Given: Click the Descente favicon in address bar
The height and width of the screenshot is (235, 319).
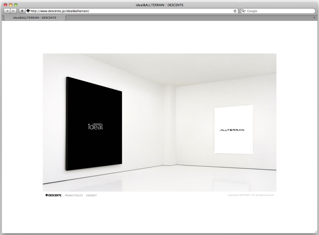Looking at the screenshot, I should (x=28, y=11).
